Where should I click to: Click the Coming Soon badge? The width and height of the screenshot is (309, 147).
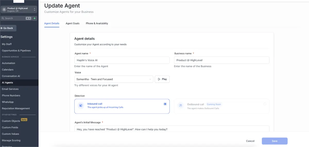(x=214, y=104)
